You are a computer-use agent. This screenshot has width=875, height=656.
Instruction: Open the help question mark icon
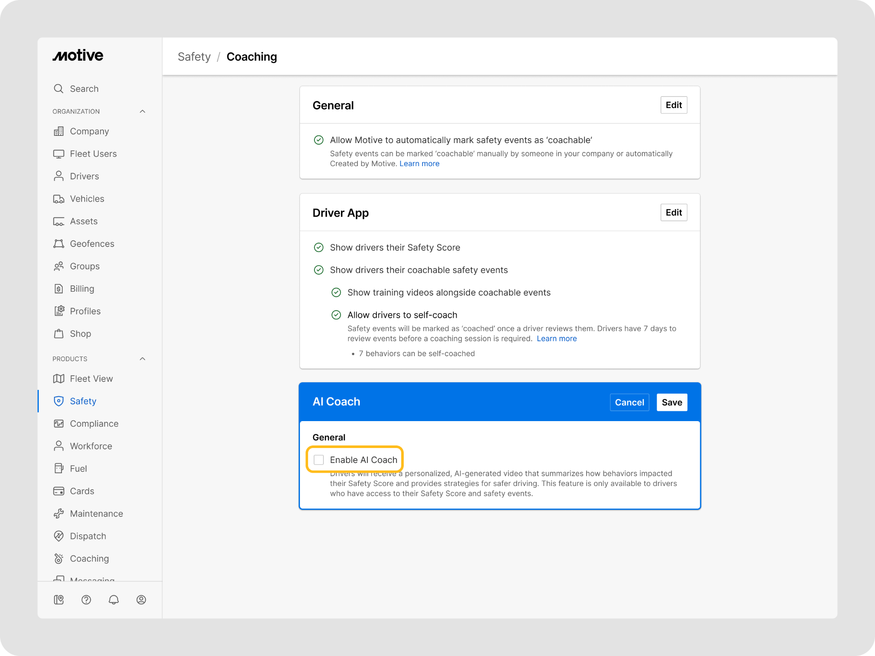point(86,600)
